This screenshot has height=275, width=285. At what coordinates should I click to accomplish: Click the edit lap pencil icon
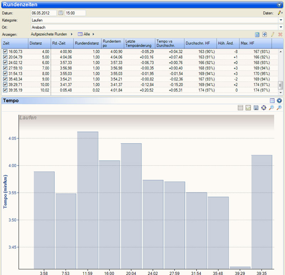pyautogui.click(x=273, y=34)
